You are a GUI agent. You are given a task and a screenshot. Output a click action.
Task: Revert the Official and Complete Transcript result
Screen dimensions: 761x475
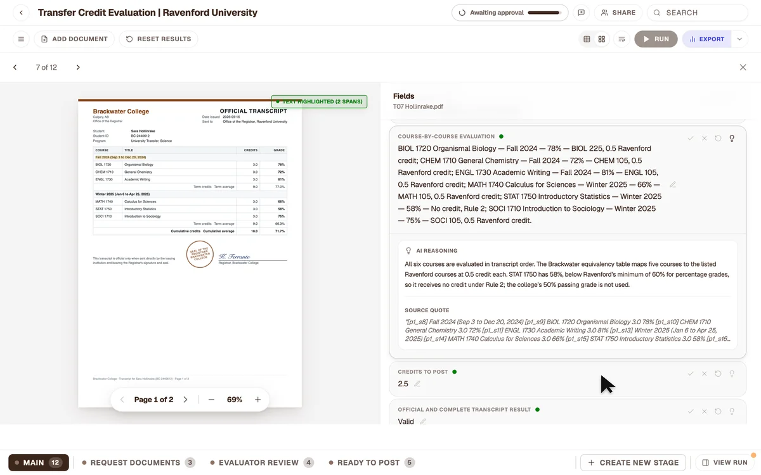coord(718,412)
